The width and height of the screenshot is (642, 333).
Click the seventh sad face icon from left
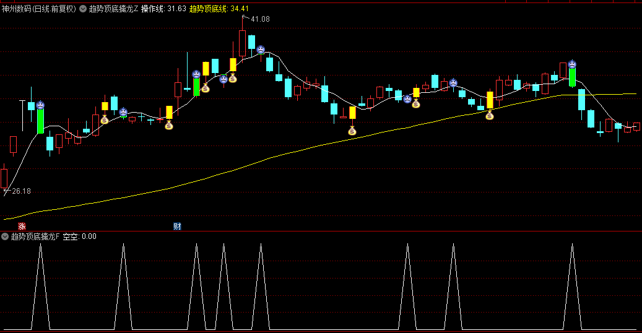[x=453, y=83]
